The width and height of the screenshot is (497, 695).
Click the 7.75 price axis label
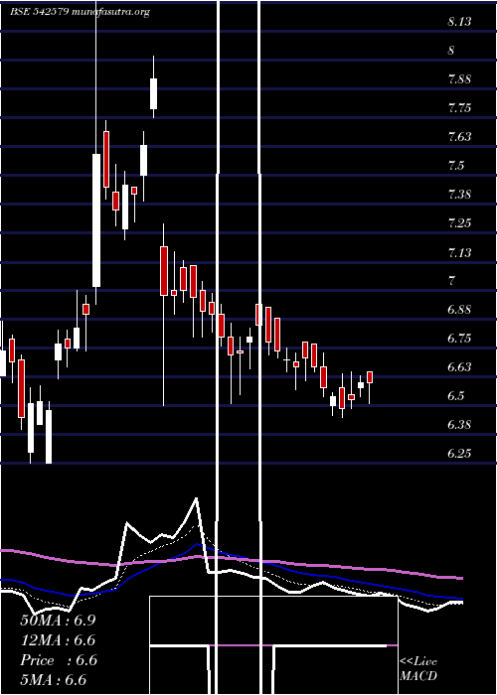point(459,108)
